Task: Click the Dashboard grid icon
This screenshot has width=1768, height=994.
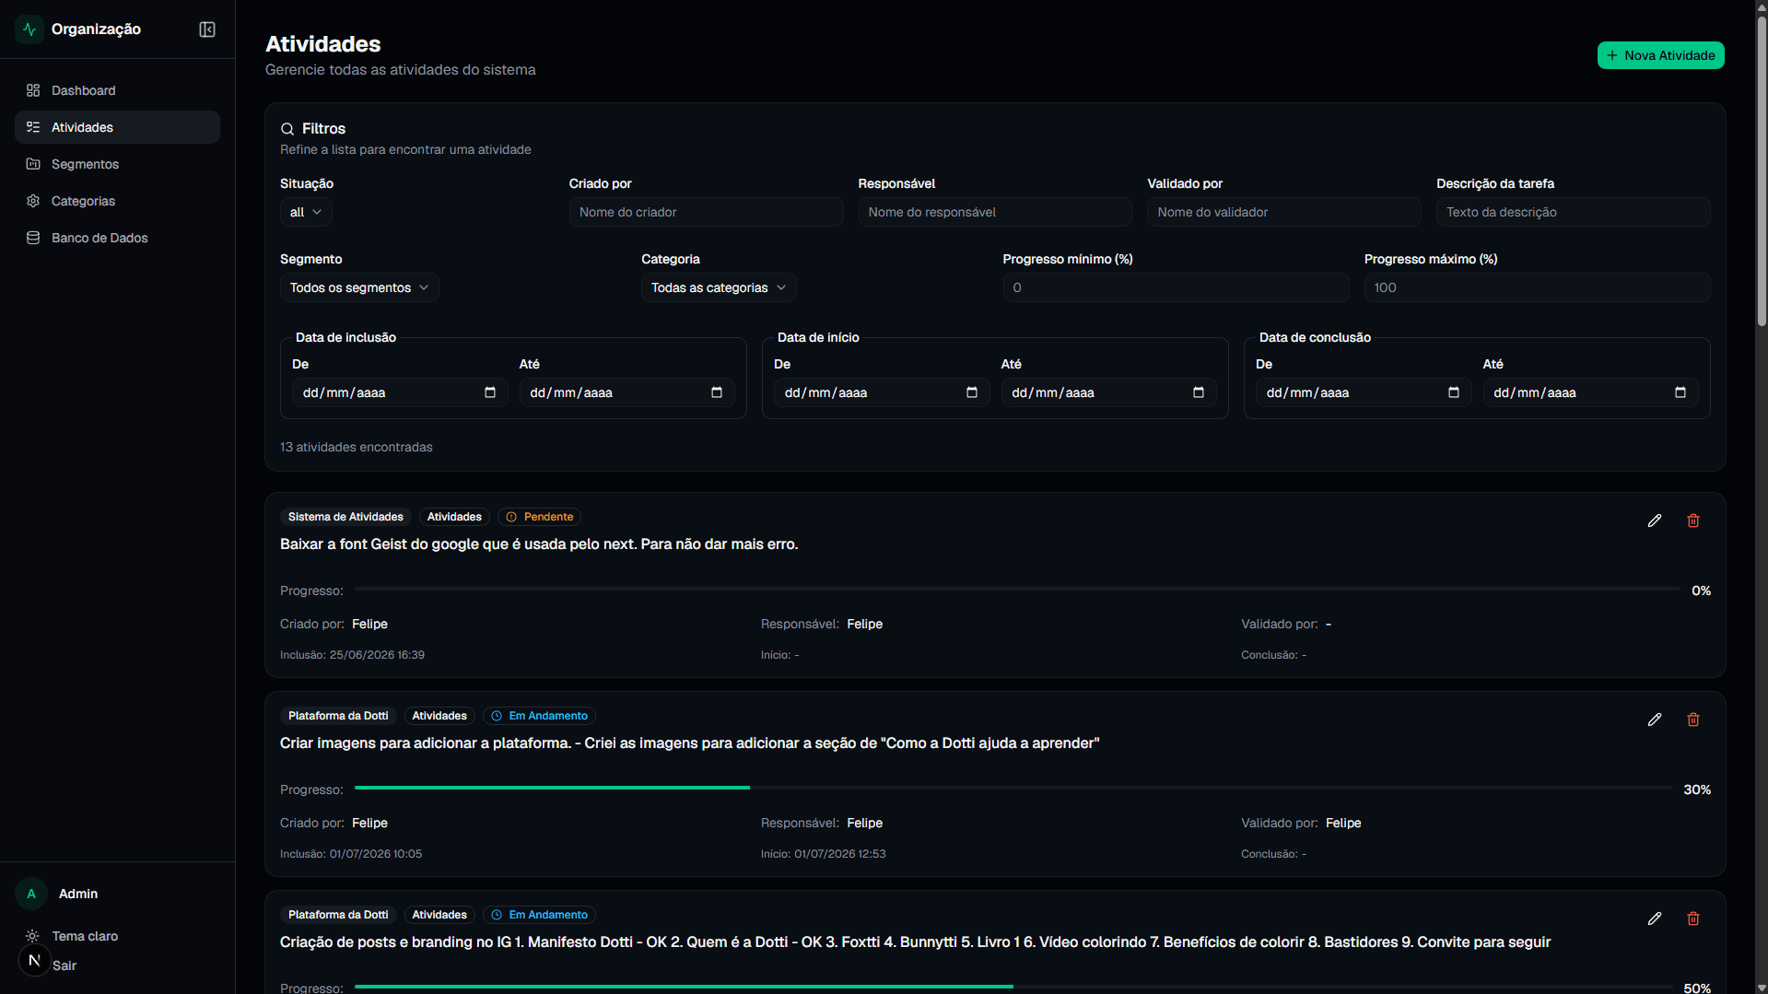Action: coord(33,90)
